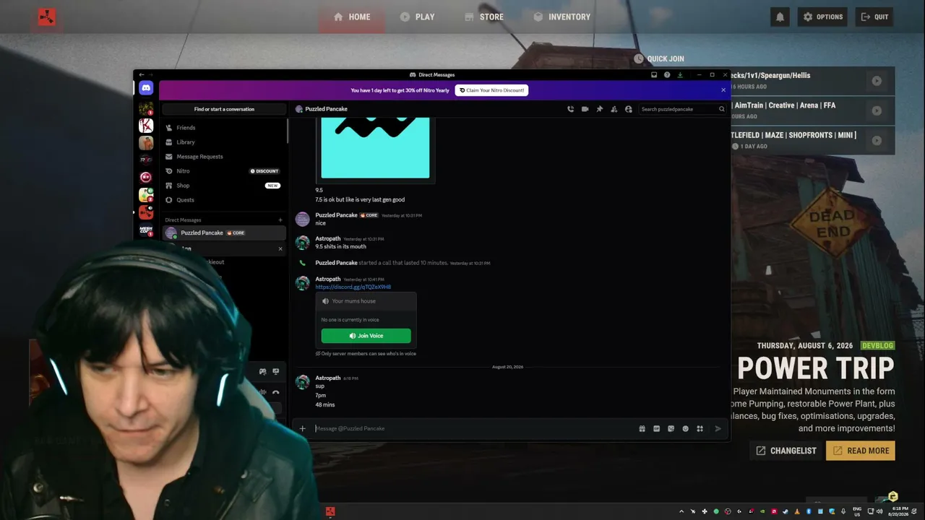This screenshot has height=520, width=925.
Task: Open the taskbar clock showing 6:18 PM
Action: pyautogui.click(x=898, y=511)
